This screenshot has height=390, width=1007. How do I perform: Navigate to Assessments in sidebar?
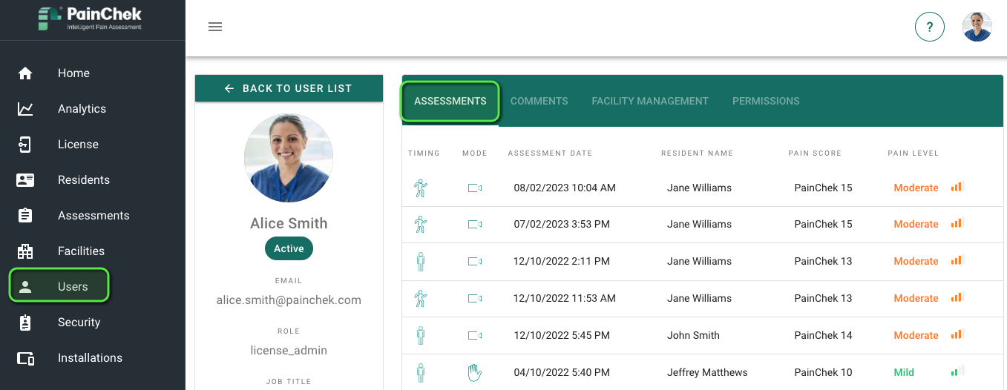[x=94, y=216]
